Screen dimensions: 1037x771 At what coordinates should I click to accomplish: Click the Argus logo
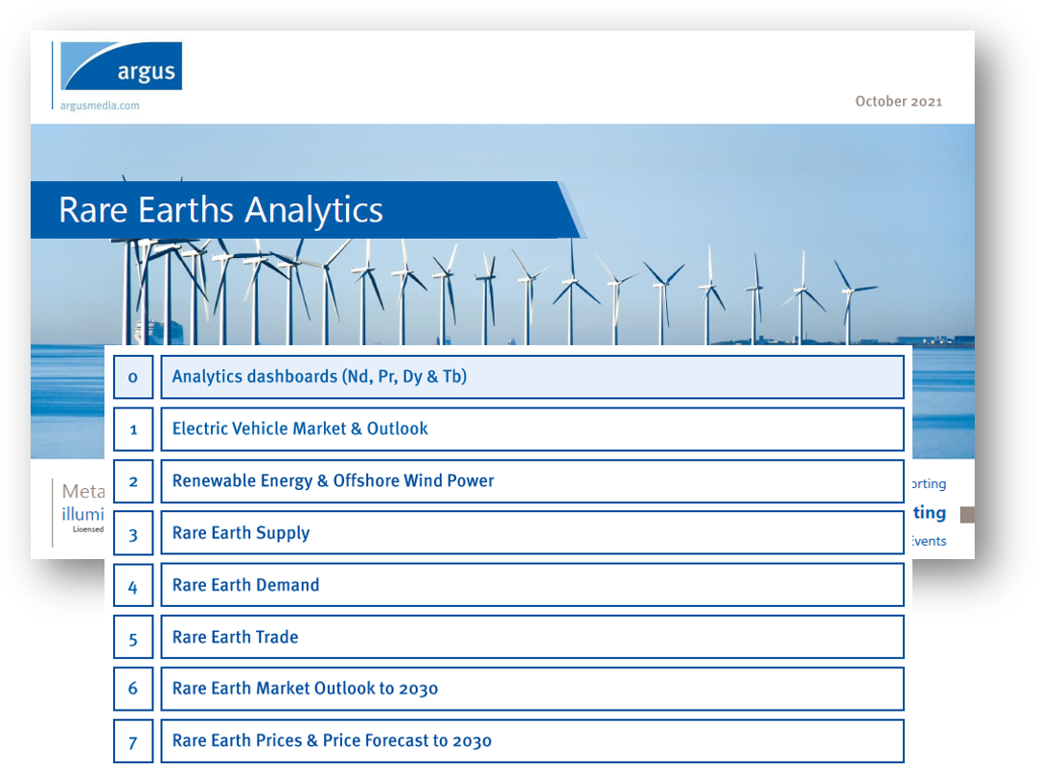pyautogui.click(x=121, y=67)
